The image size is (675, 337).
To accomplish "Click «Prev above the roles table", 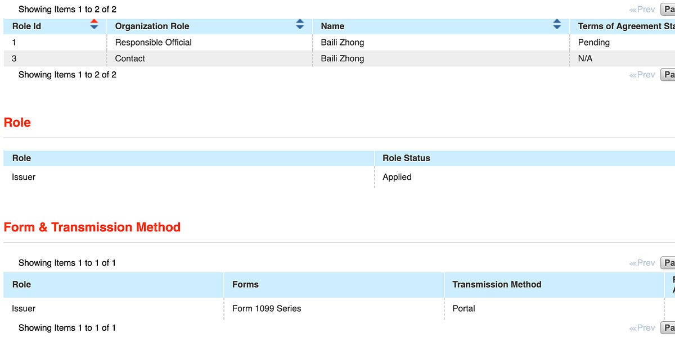I will click(643, 9).
